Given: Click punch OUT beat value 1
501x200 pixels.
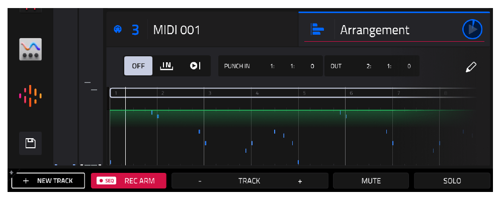Looking at the screenshot, I should point(389,66).
